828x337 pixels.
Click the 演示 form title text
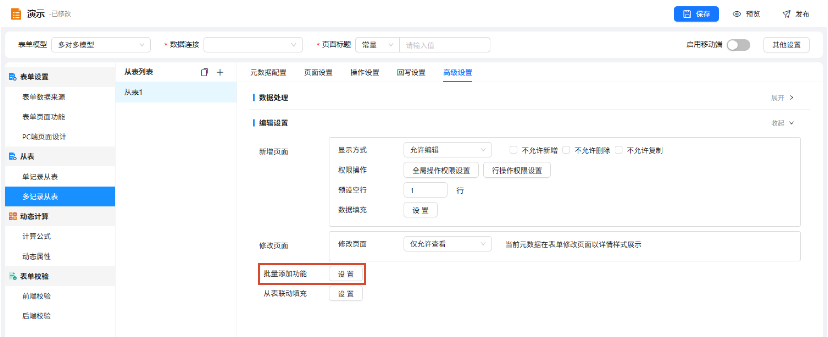[x=36, y=14]
